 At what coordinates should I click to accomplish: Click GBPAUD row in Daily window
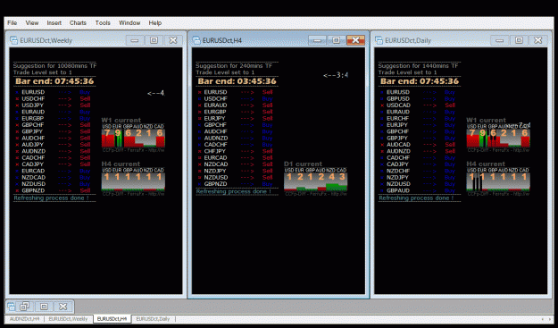[x=418, y=190]
